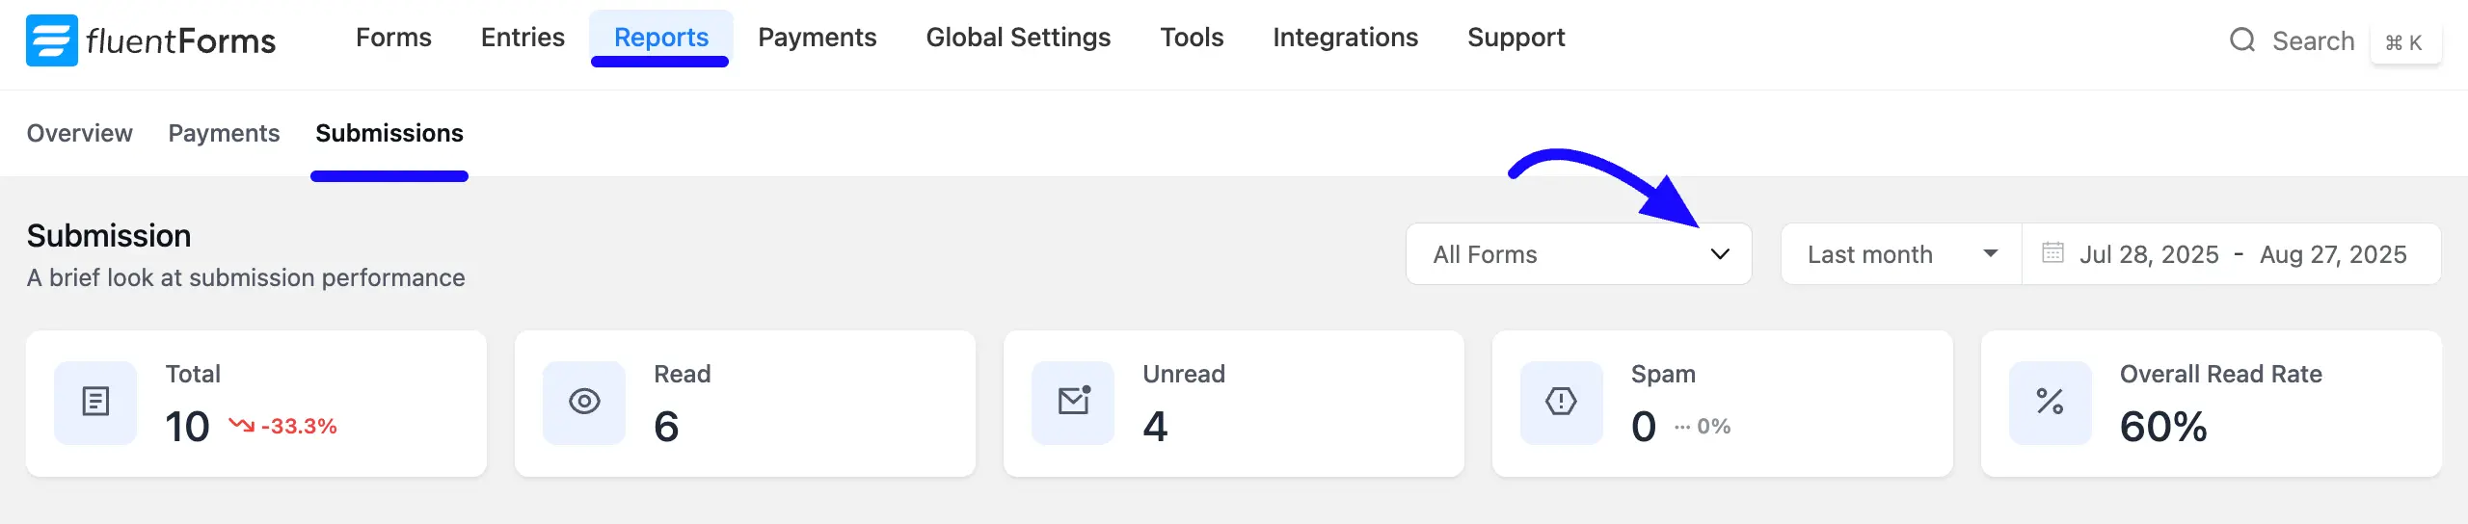Click the Fluent Forms logo icon
Viewport: 2468px width, 524px height.
tap(51, 40)
